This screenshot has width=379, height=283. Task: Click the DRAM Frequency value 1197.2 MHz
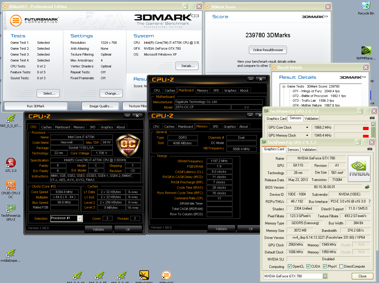[x=219, y=161]
